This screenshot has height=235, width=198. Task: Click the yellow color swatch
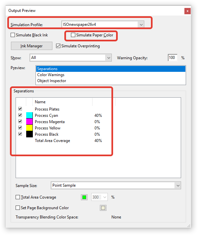coord(30,128)
